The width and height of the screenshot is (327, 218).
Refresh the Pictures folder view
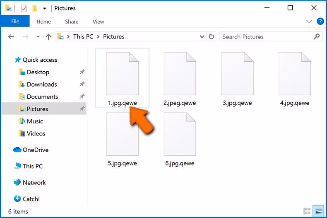(212, 36)
